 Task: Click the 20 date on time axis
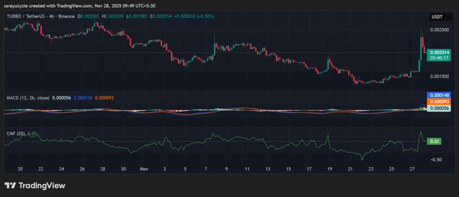[20, 169]
